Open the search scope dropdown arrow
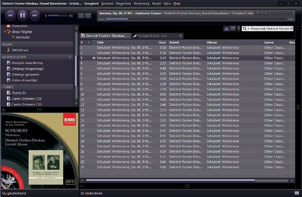This screenshot has width=302, height=197. [249, 29]
